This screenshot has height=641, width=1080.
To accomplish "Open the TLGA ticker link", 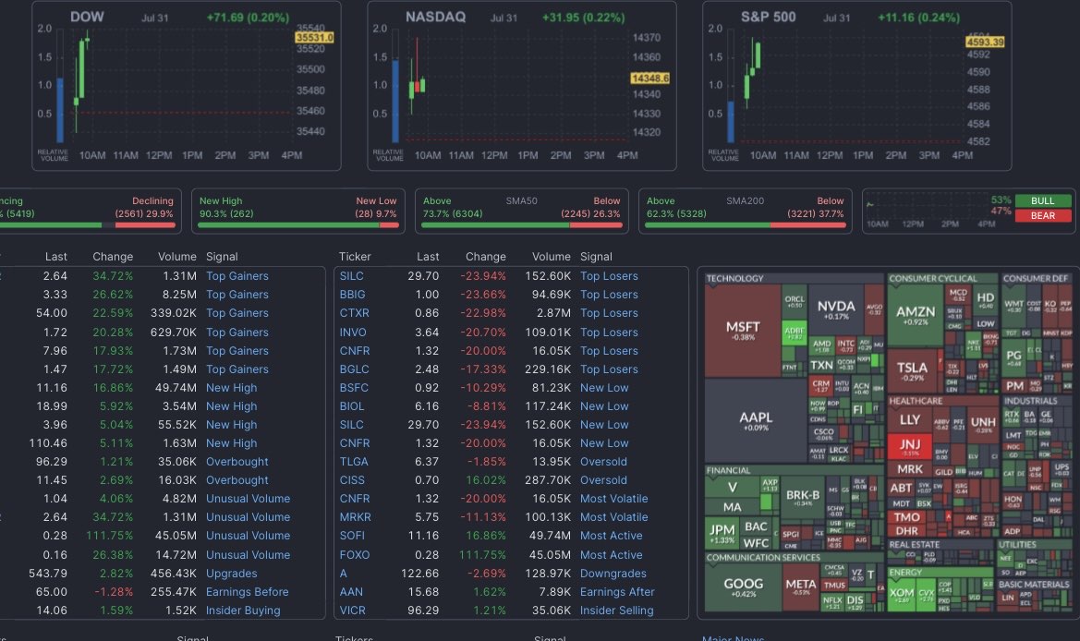I will 354,462.
